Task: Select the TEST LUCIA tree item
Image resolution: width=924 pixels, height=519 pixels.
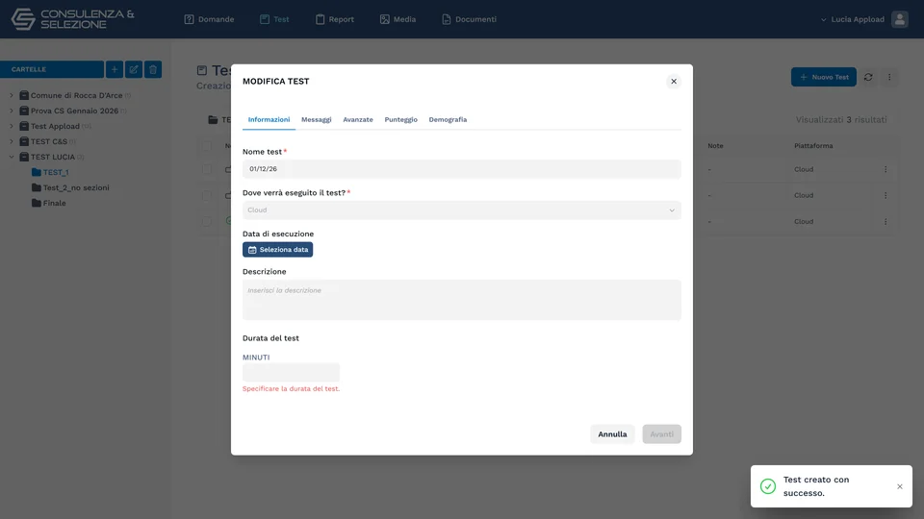Action: pyautogui.click(x=52, y=157)
